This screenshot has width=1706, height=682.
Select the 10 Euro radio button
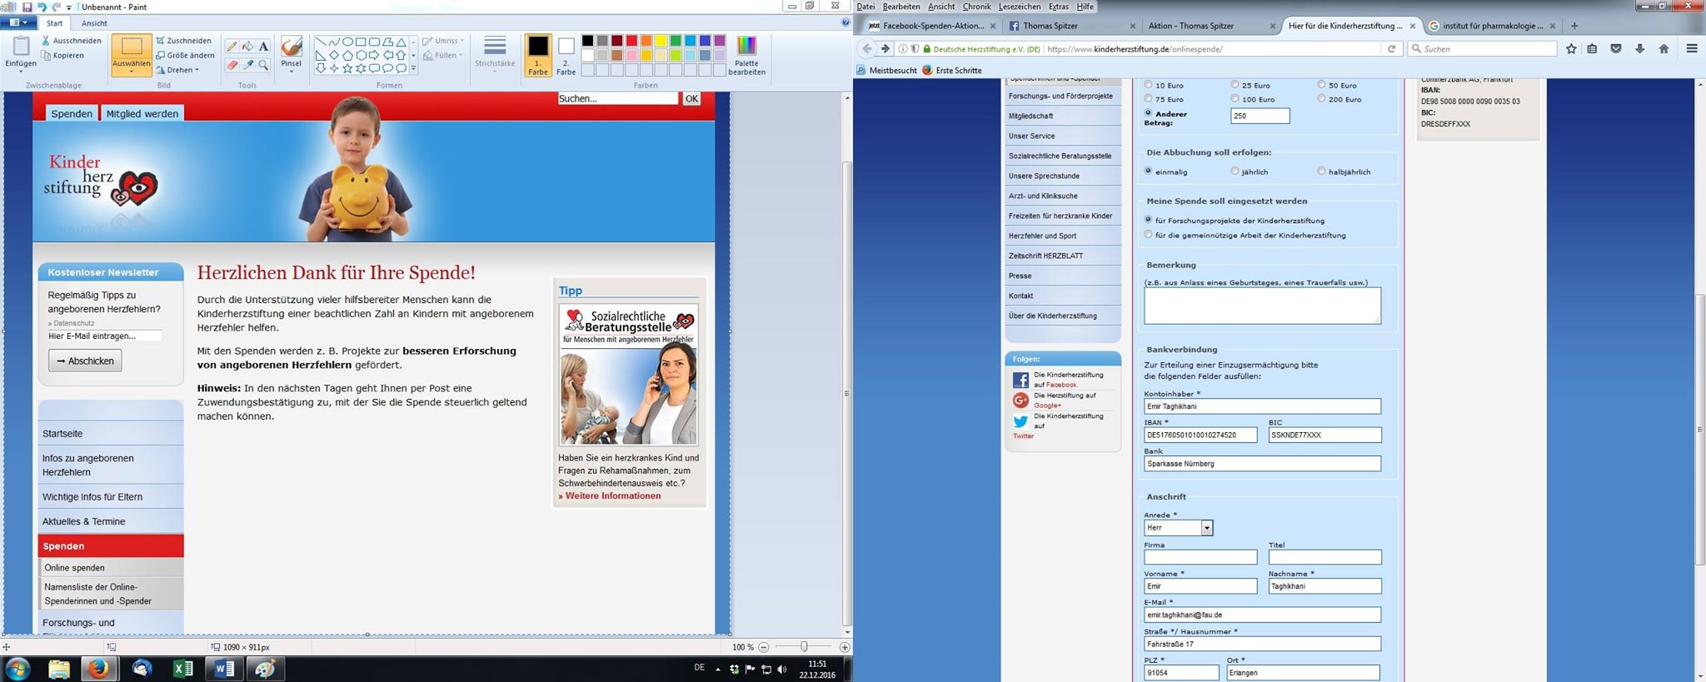[x=1149, y=84]
